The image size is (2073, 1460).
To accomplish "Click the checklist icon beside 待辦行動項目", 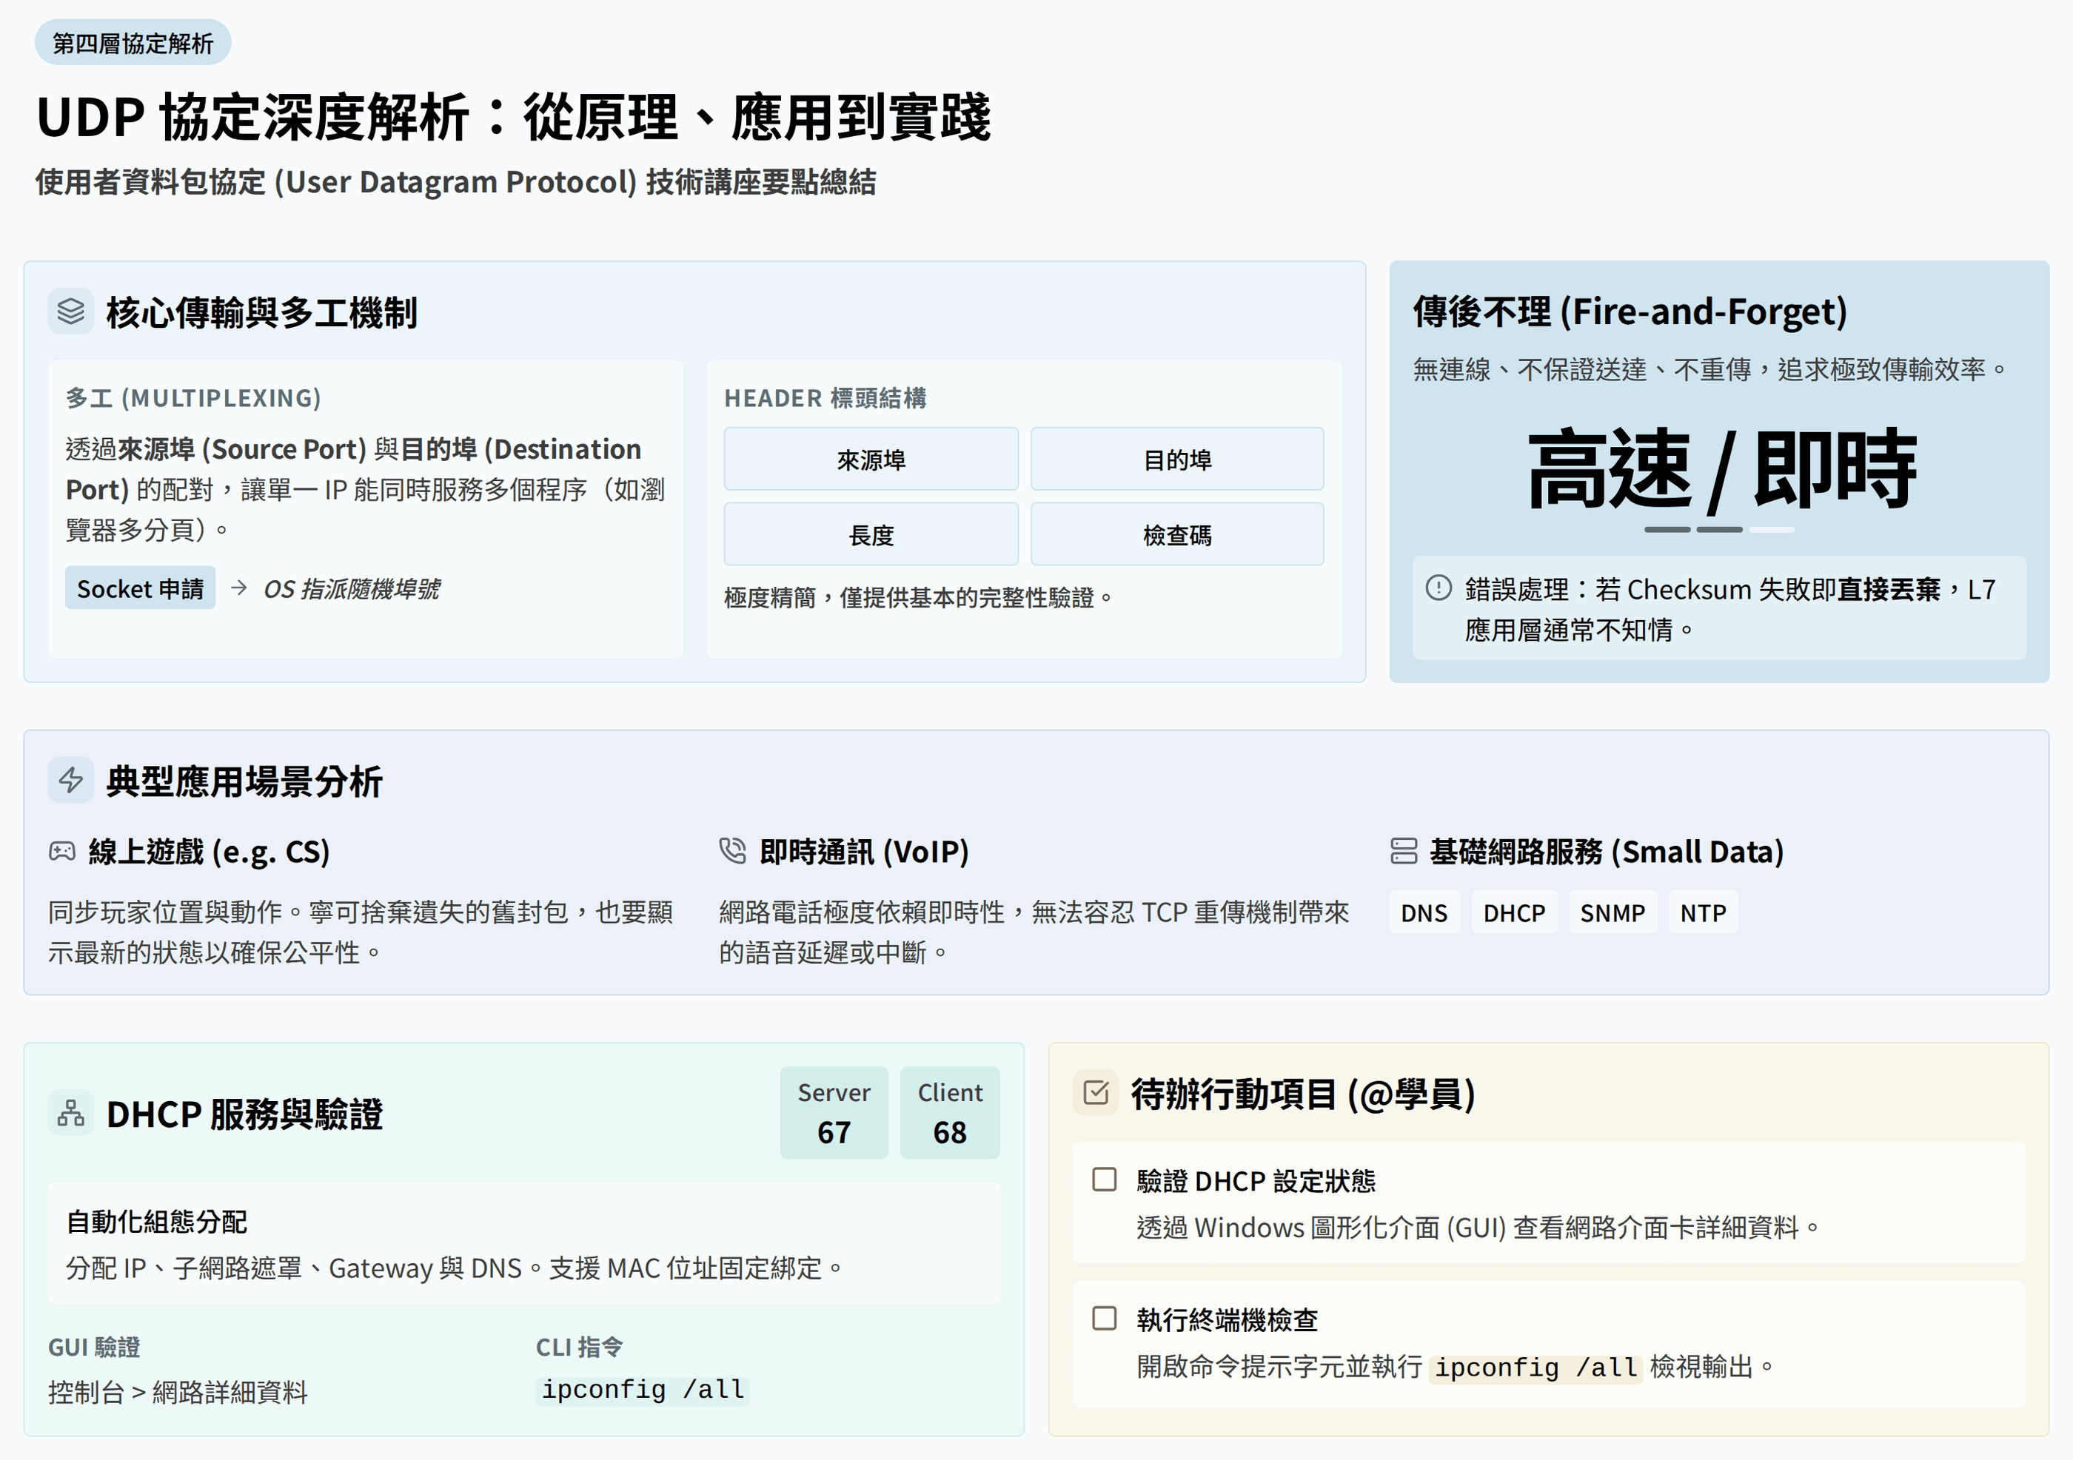I will click(1095, 1093).
